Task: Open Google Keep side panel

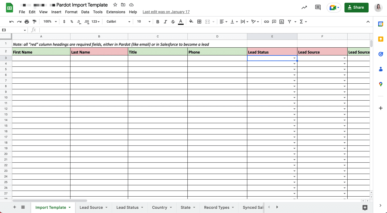Action: coord(381,39)
